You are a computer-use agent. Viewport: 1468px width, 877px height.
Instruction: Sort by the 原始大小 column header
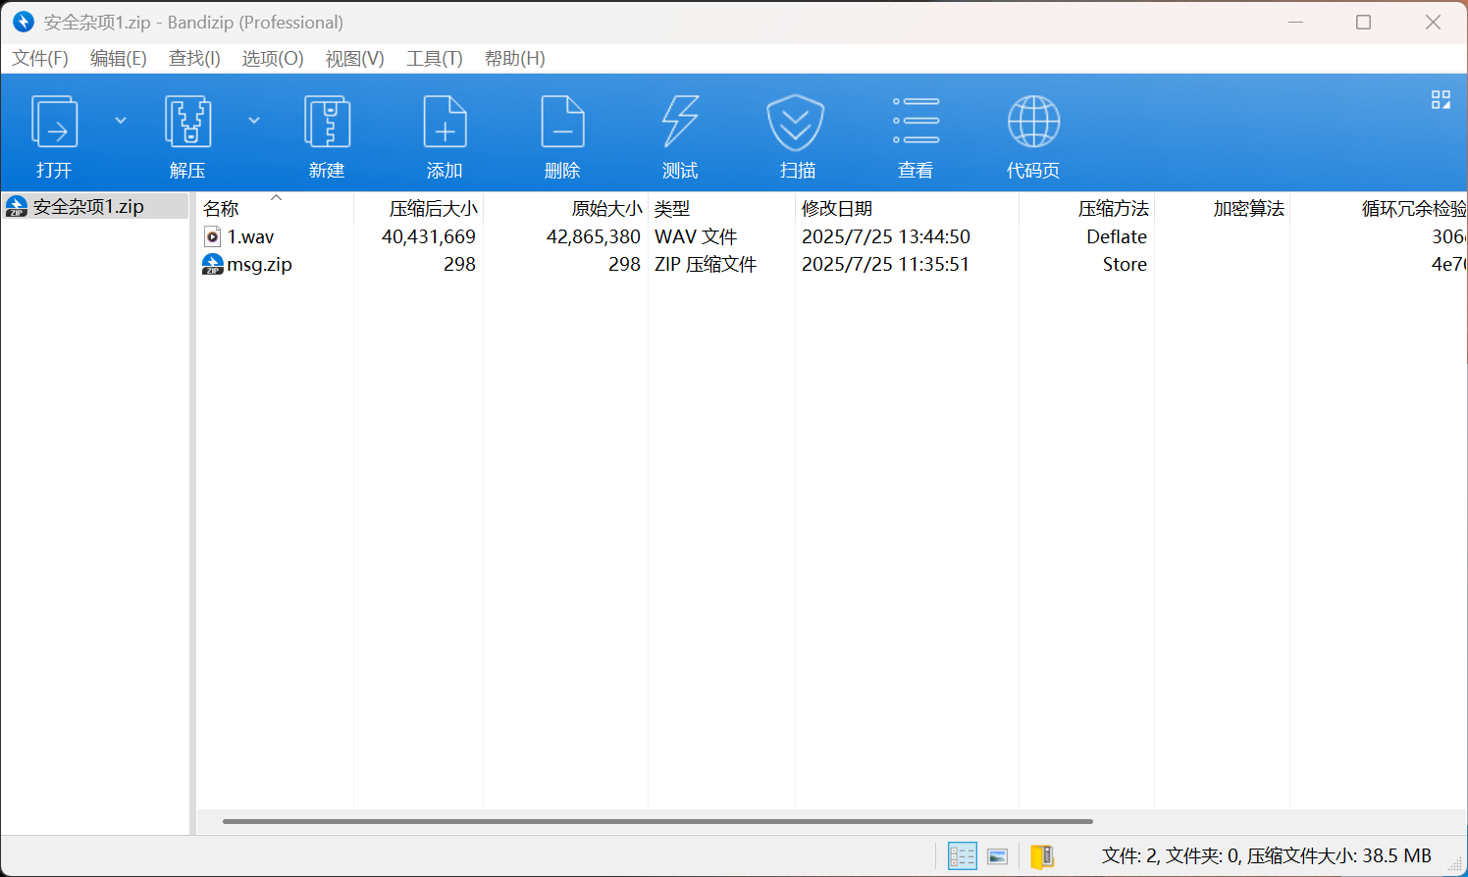coord(565,208)
